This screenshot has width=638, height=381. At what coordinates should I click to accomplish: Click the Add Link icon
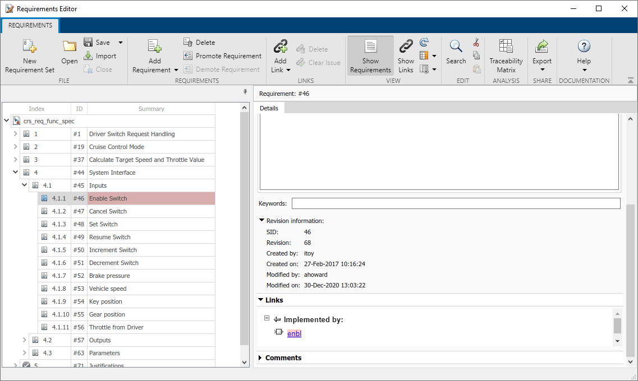tap(280, 47)
